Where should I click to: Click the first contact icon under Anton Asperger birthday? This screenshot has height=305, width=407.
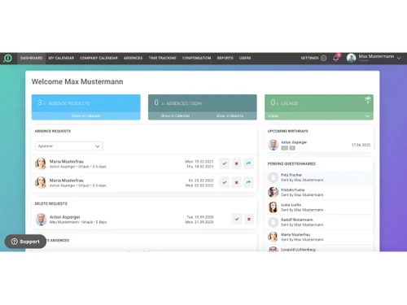pyautogui.click(x=284, y=148)
